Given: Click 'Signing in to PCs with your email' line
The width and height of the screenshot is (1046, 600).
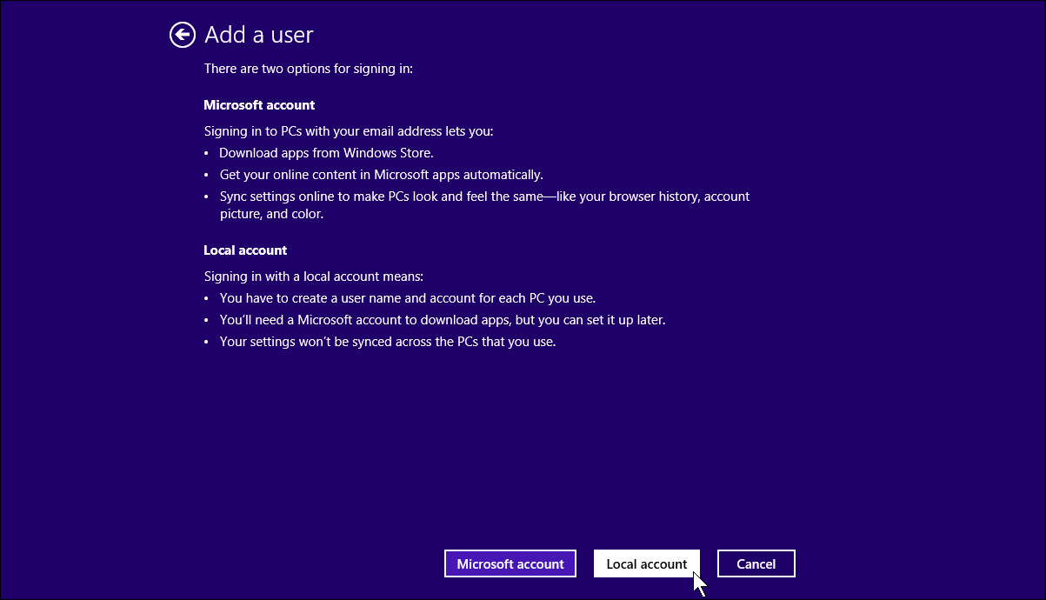Looking at the screenshot, I should [x=349, y=131].
